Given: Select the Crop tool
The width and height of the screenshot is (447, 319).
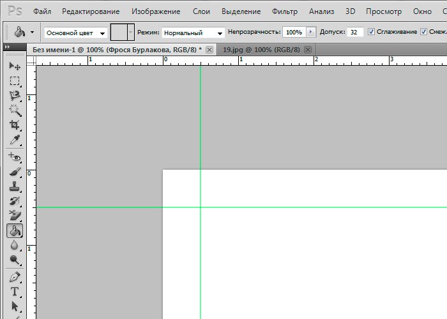Looking at the screenshot, I should pyautogui.click(x=15, y=125).
